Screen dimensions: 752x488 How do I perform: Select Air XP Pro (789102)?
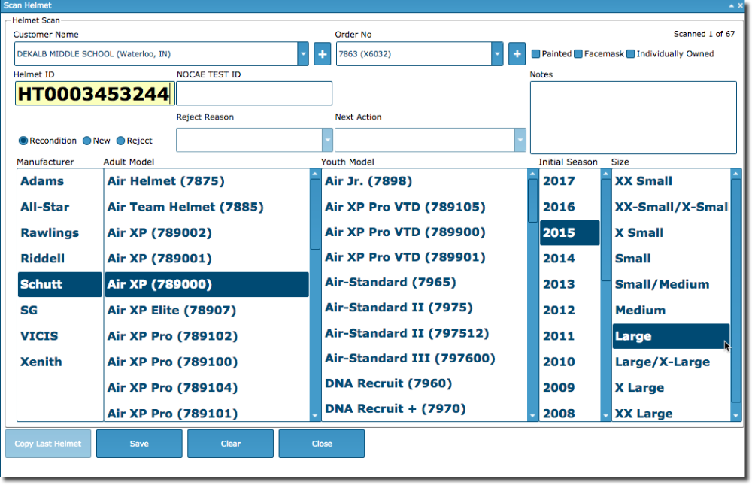coord(207,336)
